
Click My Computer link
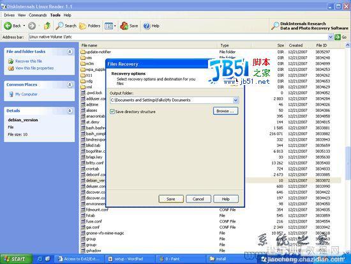[26, 95]
